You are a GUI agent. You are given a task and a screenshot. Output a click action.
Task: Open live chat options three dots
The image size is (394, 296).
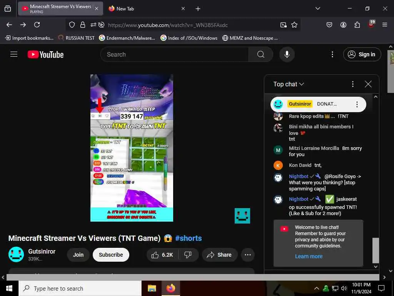[353, 84]
